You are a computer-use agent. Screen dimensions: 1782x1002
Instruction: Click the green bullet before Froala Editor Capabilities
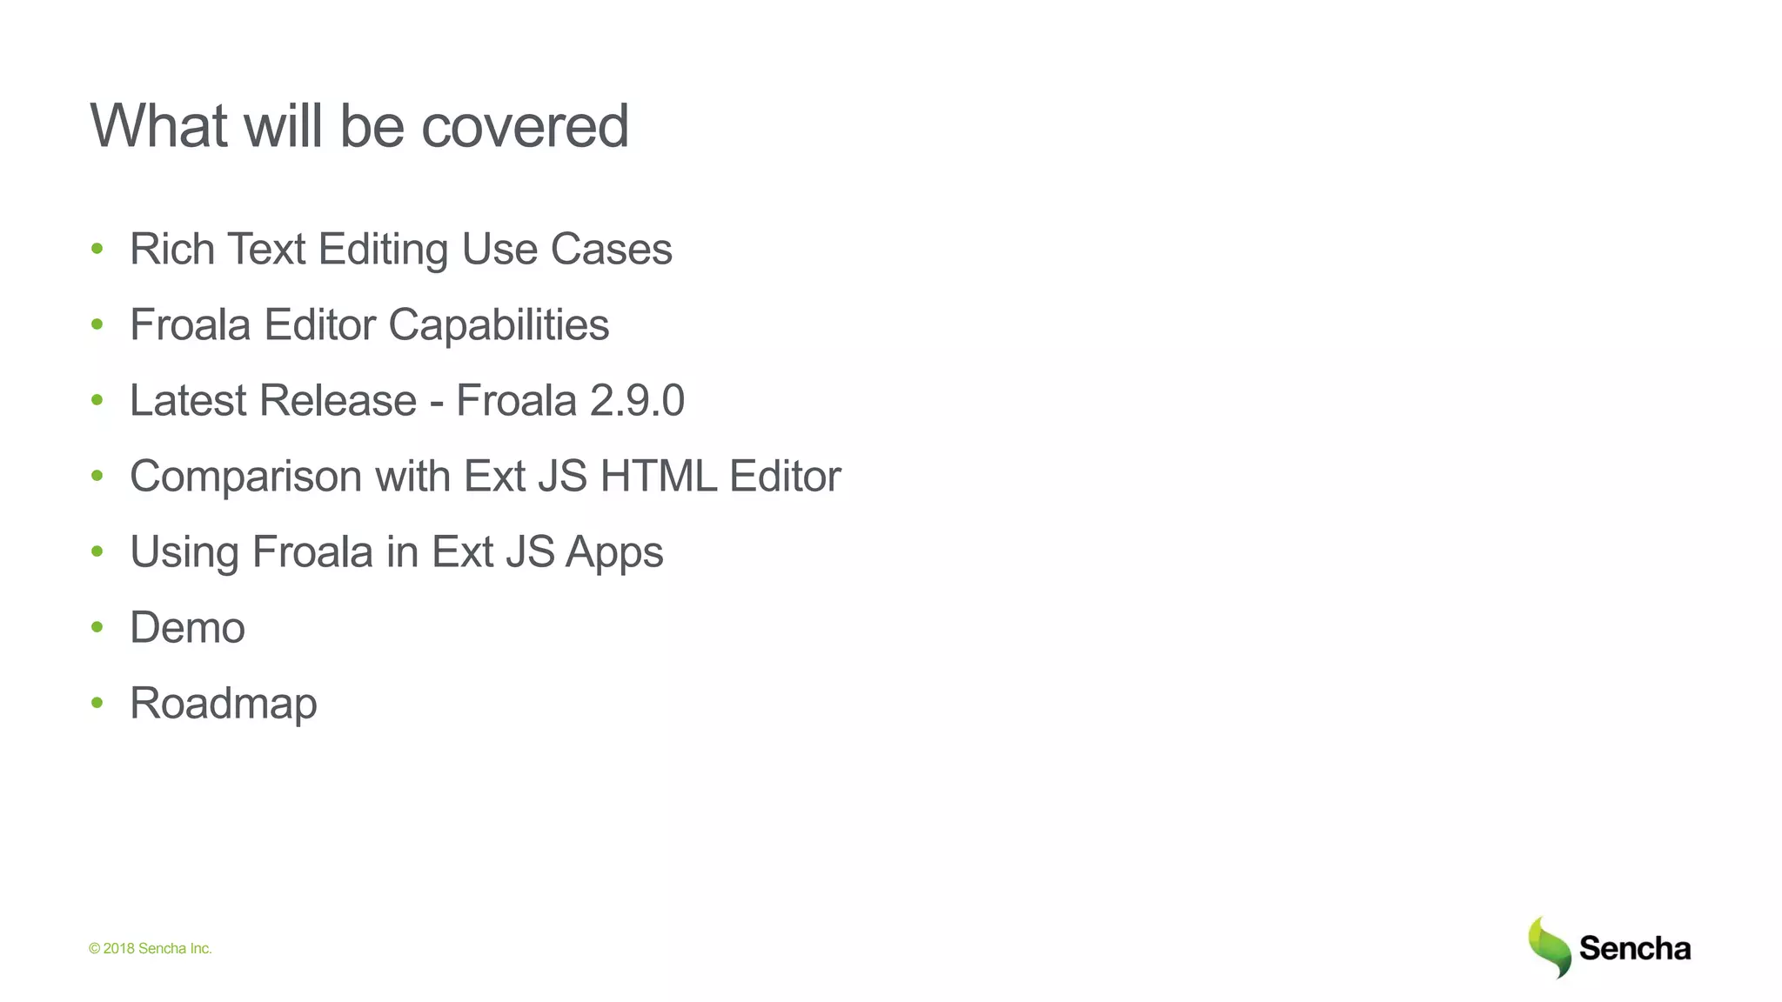[97, 325]
